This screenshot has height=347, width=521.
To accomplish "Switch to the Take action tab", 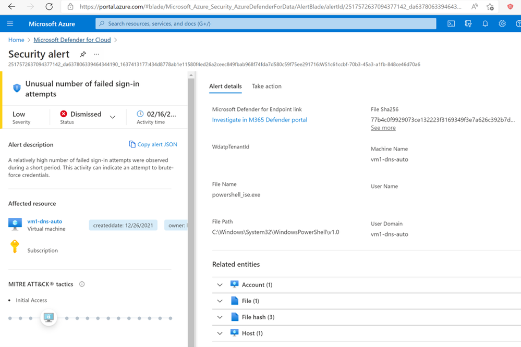I will 266,86.
